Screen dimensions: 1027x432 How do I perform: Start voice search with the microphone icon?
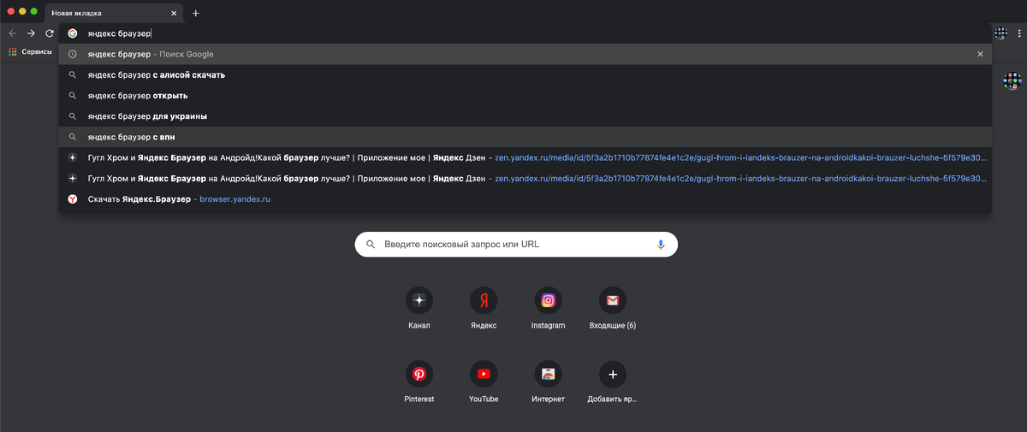(661, 245)
